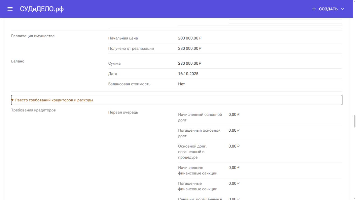356x200 pixels.
Task: Click the Сумма field label
Action: 114,64
